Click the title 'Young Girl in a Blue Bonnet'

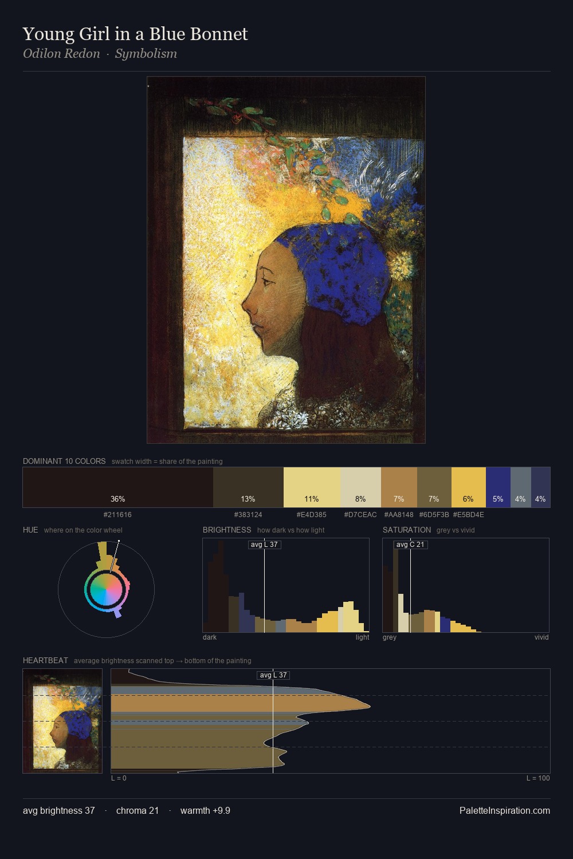[135, 34]
